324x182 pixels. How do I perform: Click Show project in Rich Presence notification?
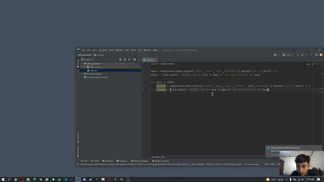pyautogui.click(x=285, y=148)
